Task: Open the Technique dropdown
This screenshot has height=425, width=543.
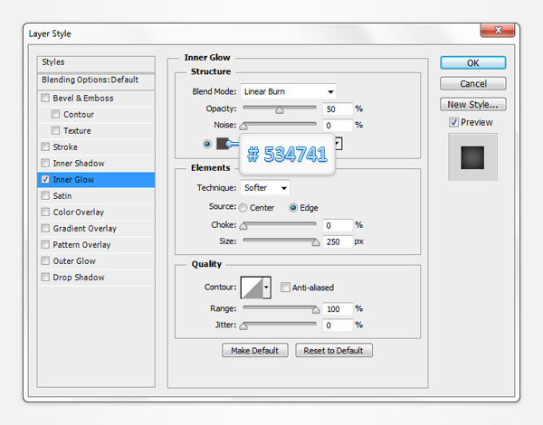Action: [265, 188]
